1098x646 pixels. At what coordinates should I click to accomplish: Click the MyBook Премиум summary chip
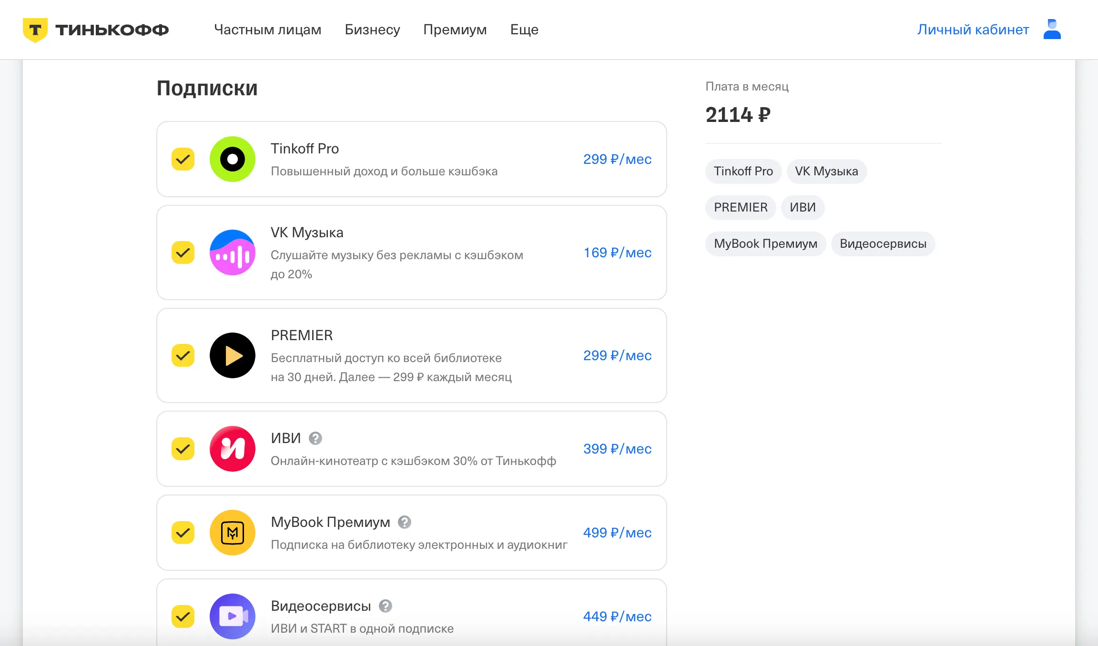click(765, 244)
